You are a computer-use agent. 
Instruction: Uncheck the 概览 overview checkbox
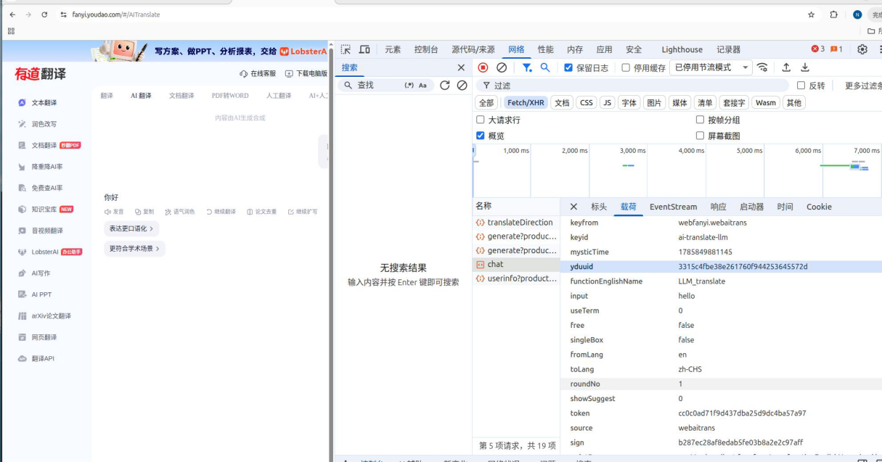[x=481, y=136]
